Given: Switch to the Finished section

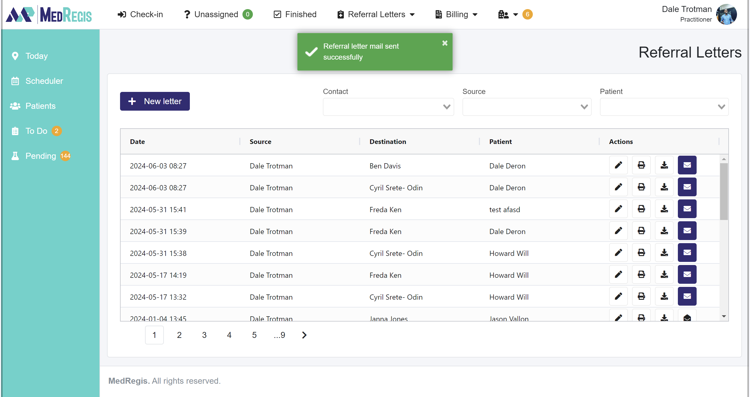Looking at the screenshot, I should 295,14.
